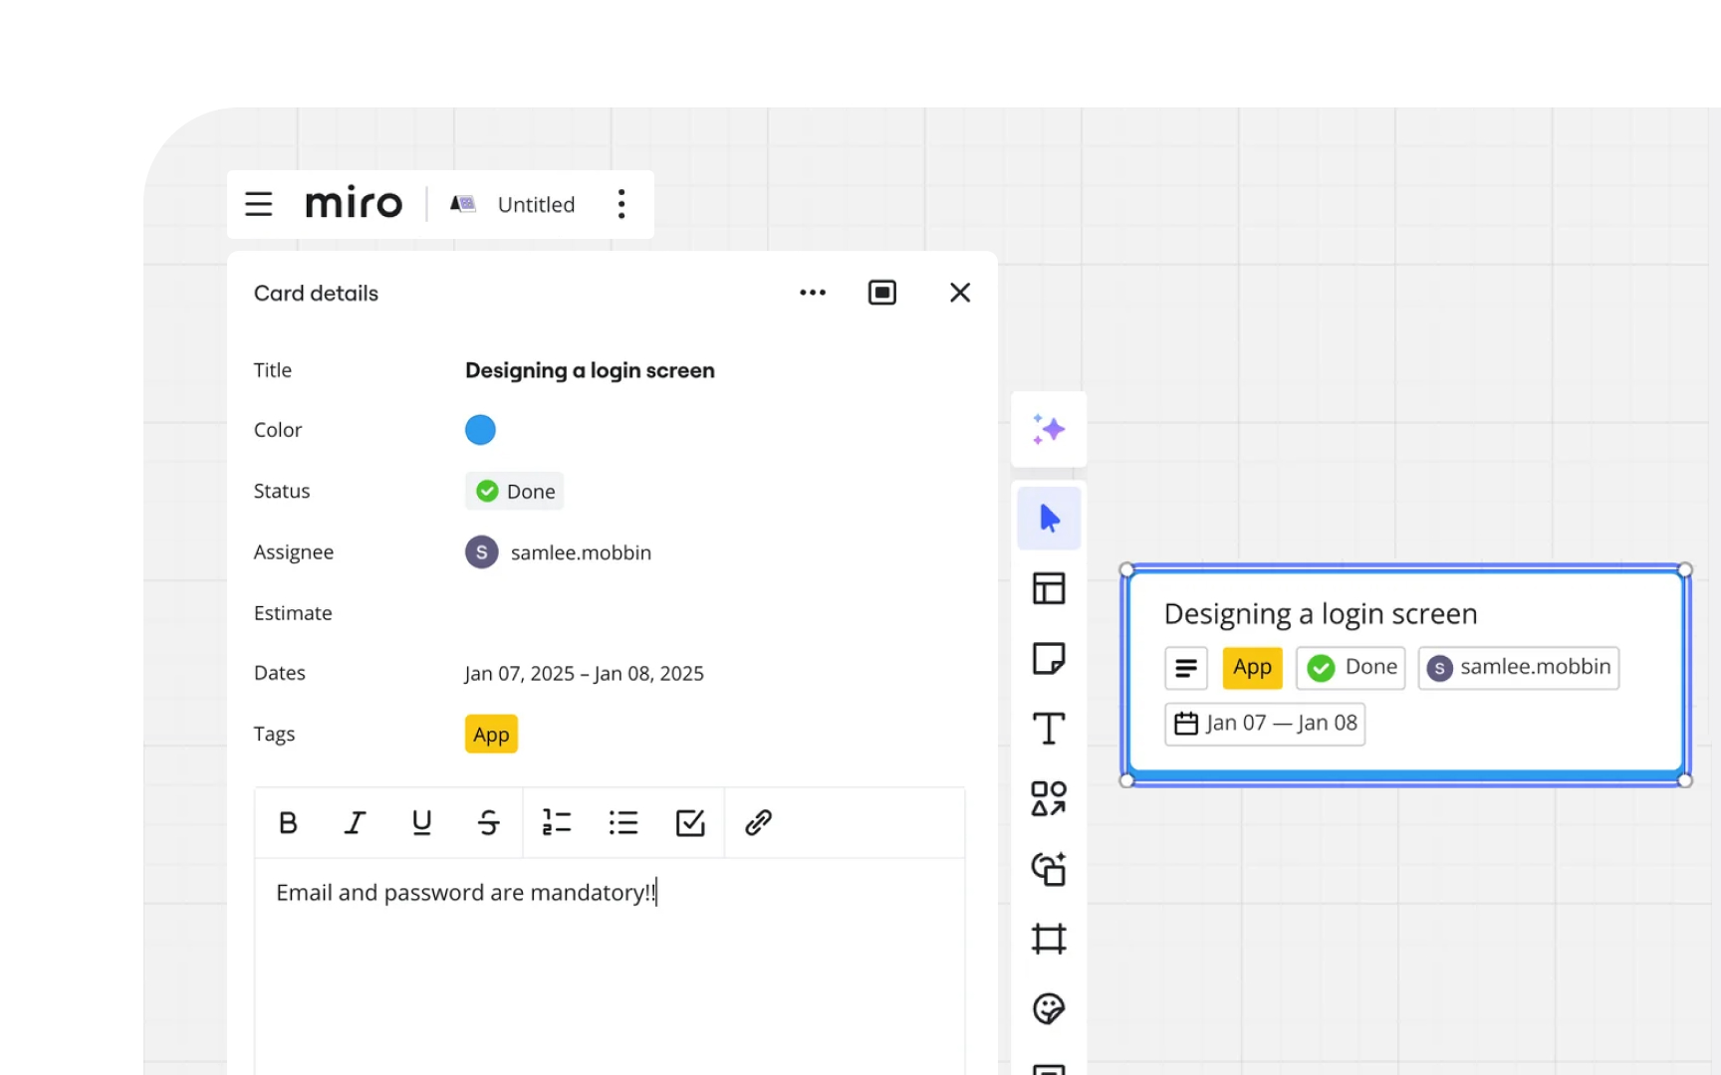
Task: Select the Frame tool in the sidebar
Action: pos(1049,939)
